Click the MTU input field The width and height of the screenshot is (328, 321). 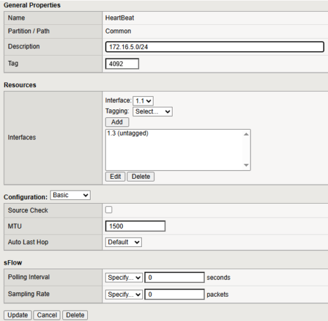(135, 226)
